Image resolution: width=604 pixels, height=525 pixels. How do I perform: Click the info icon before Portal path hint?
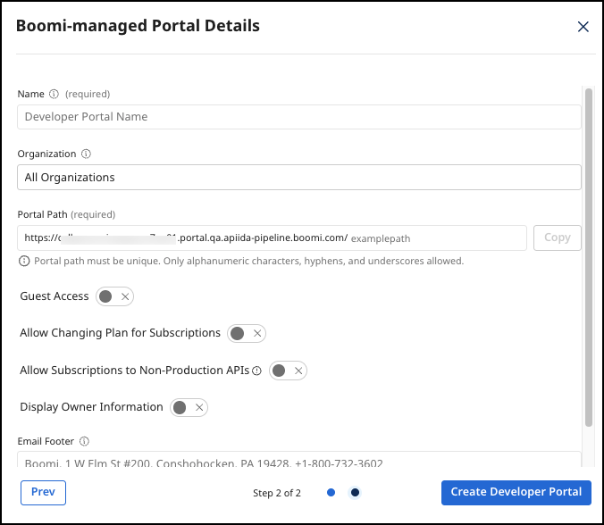coord(24,262)
